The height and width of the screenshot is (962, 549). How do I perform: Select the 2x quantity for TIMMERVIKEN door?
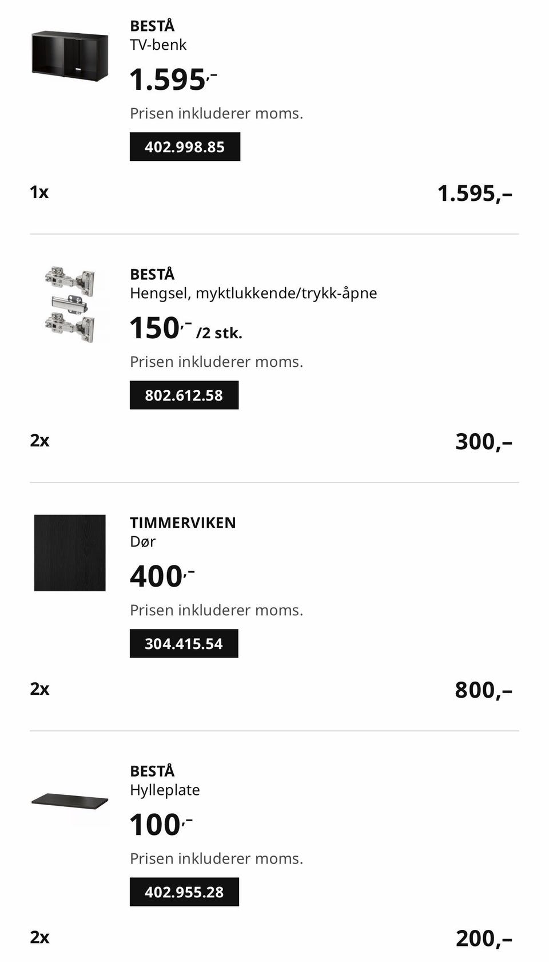pyautogui.click(x=39, y=689)
